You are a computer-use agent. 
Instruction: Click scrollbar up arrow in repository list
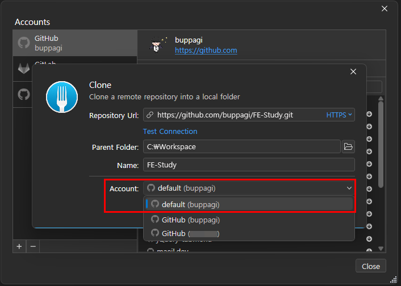tap(381, 99)
